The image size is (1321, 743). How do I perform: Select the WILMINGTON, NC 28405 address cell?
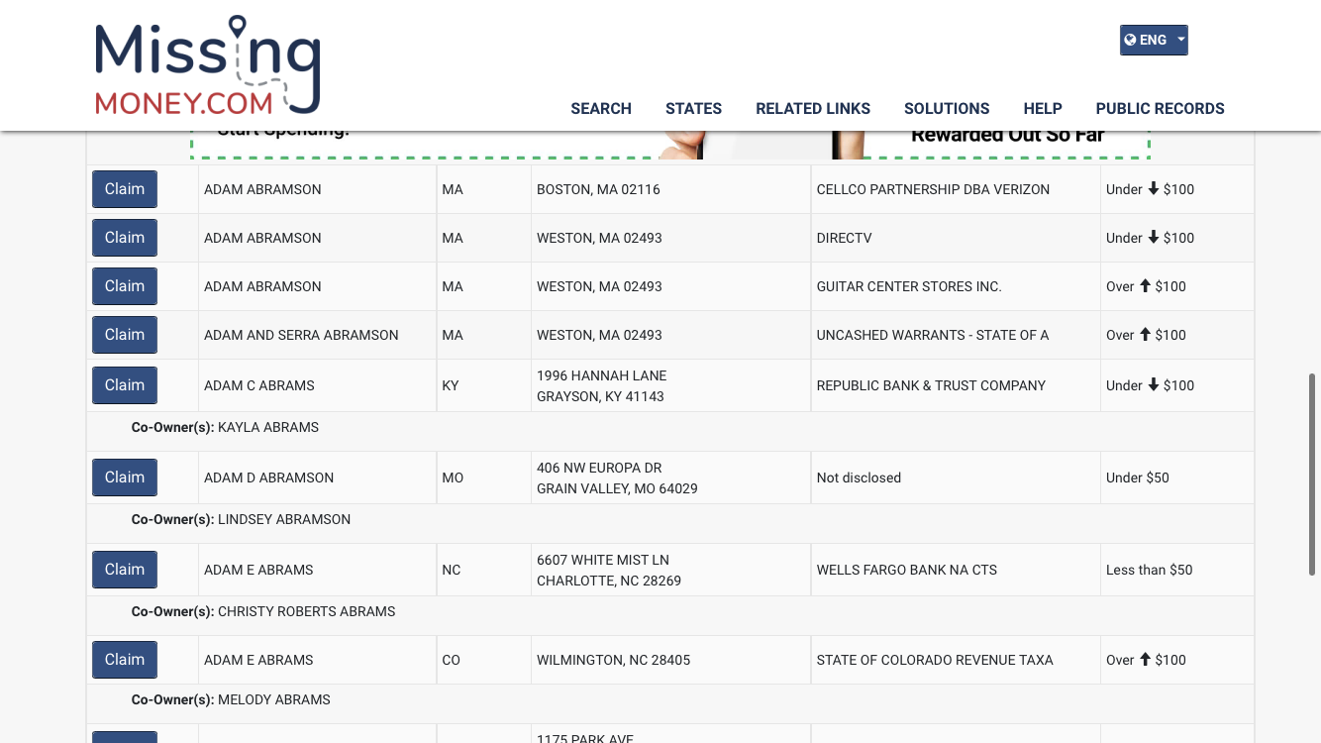[x=670, y=660]
